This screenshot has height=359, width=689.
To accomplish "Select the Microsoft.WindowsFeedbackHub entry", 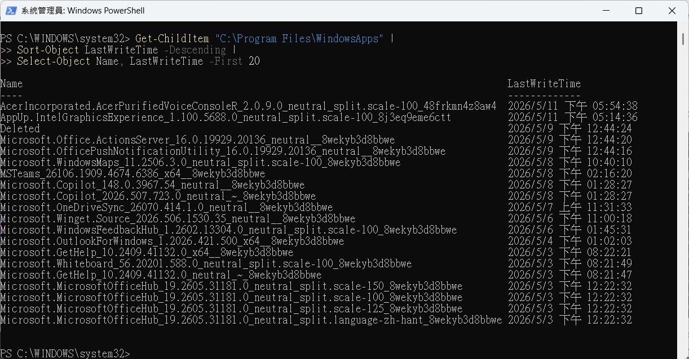I will click(228, 230).
